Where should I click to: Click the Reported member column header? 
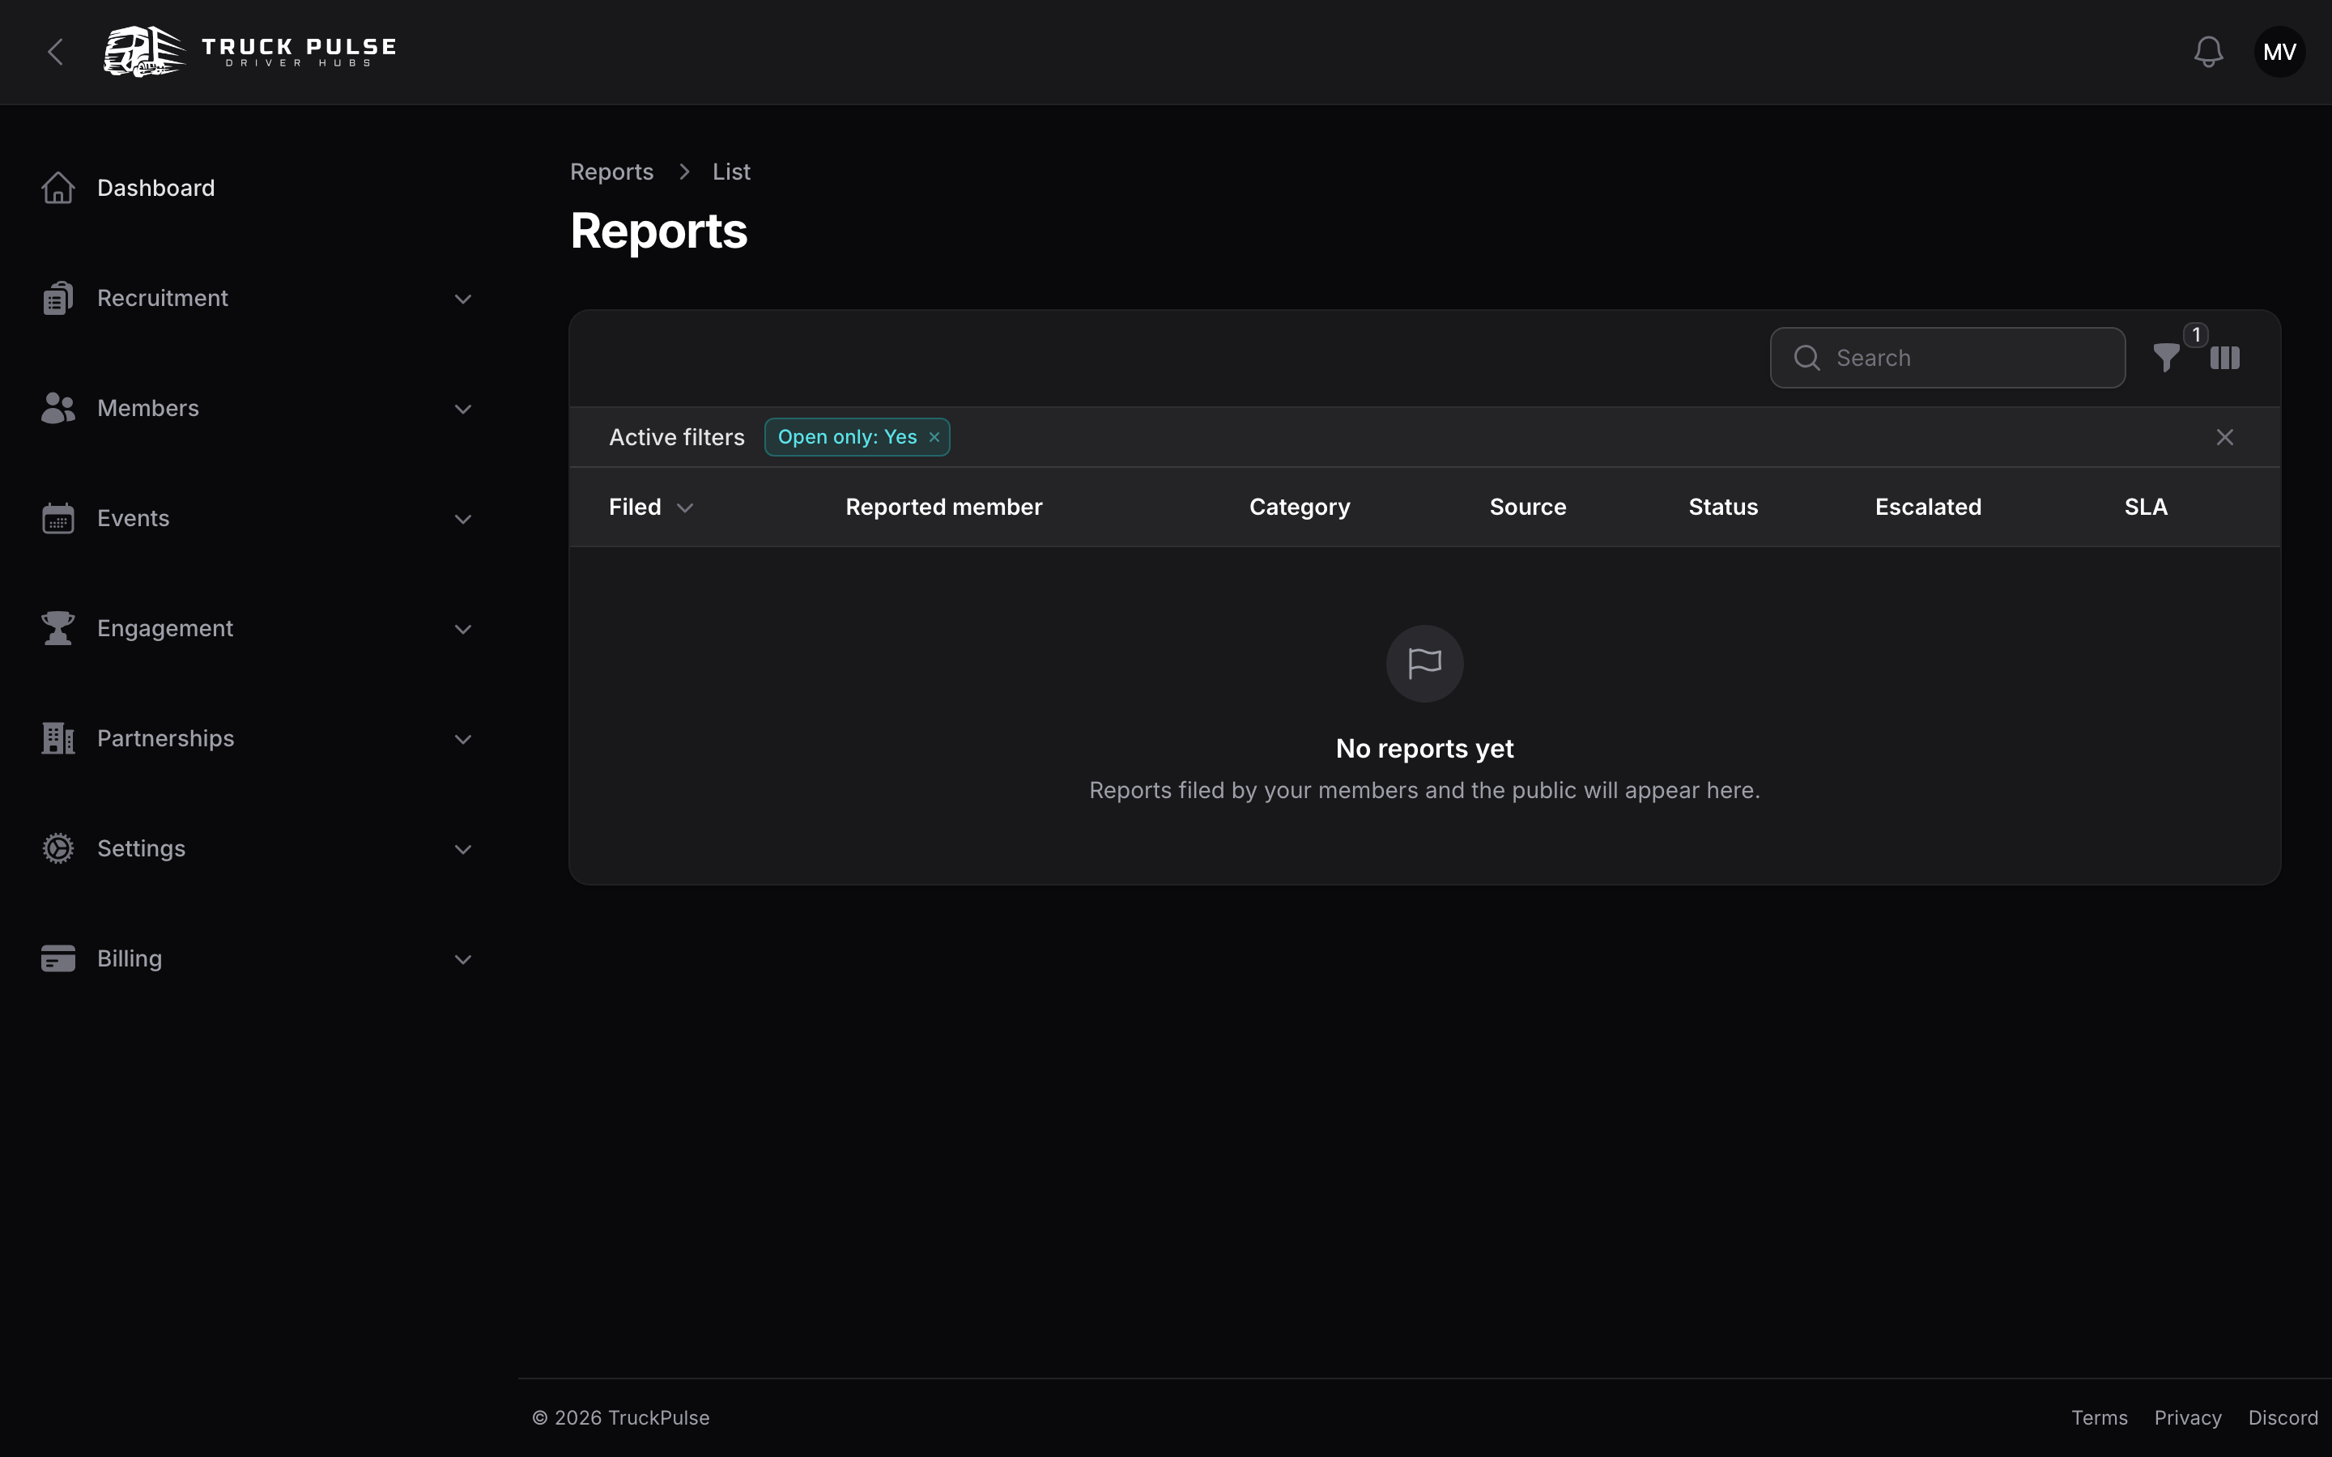(x=943, y=507)
